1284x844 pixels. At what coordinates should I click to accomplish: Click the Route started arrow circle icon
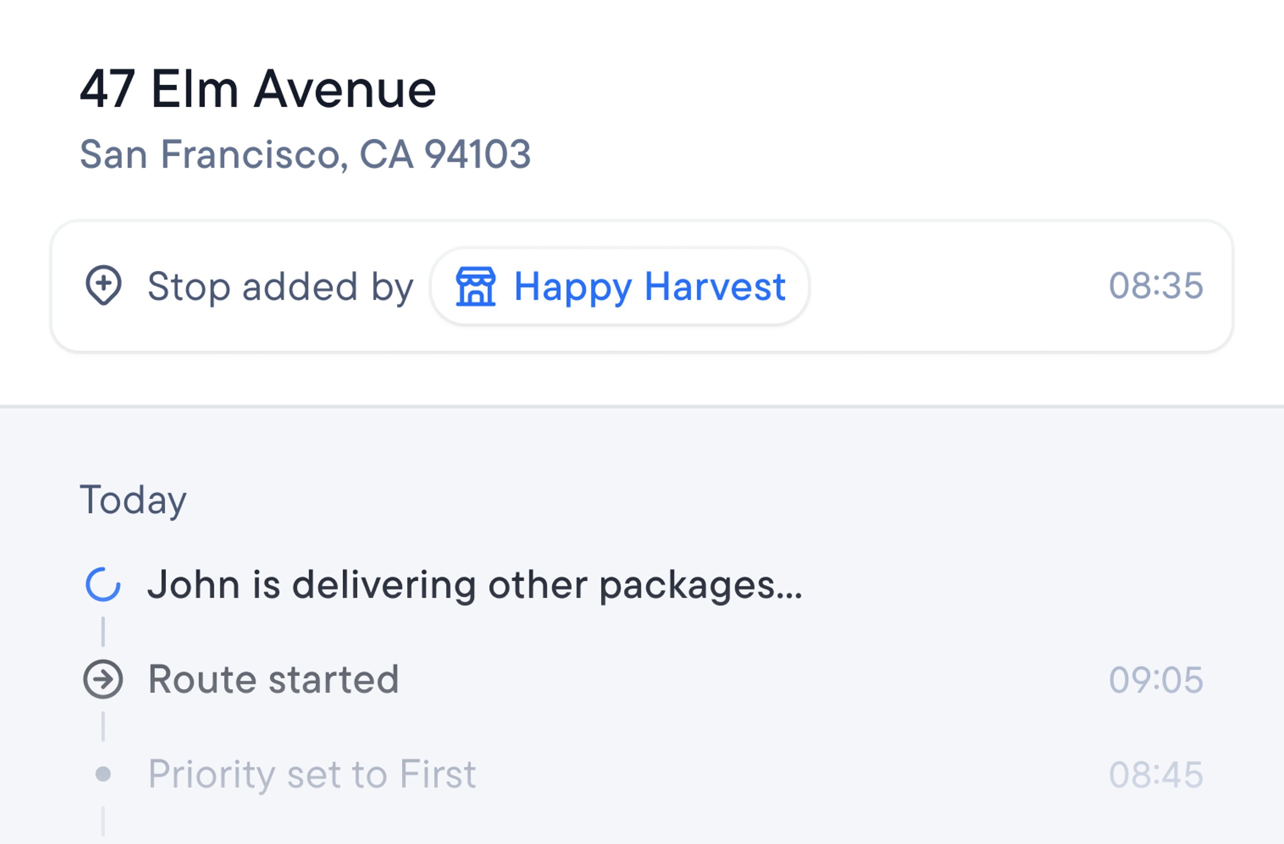click(x=103, y=679)
